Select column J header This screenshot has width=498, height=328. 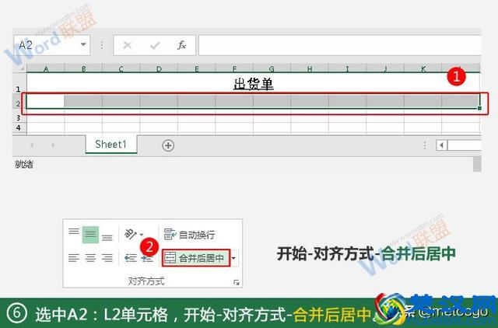385,68
